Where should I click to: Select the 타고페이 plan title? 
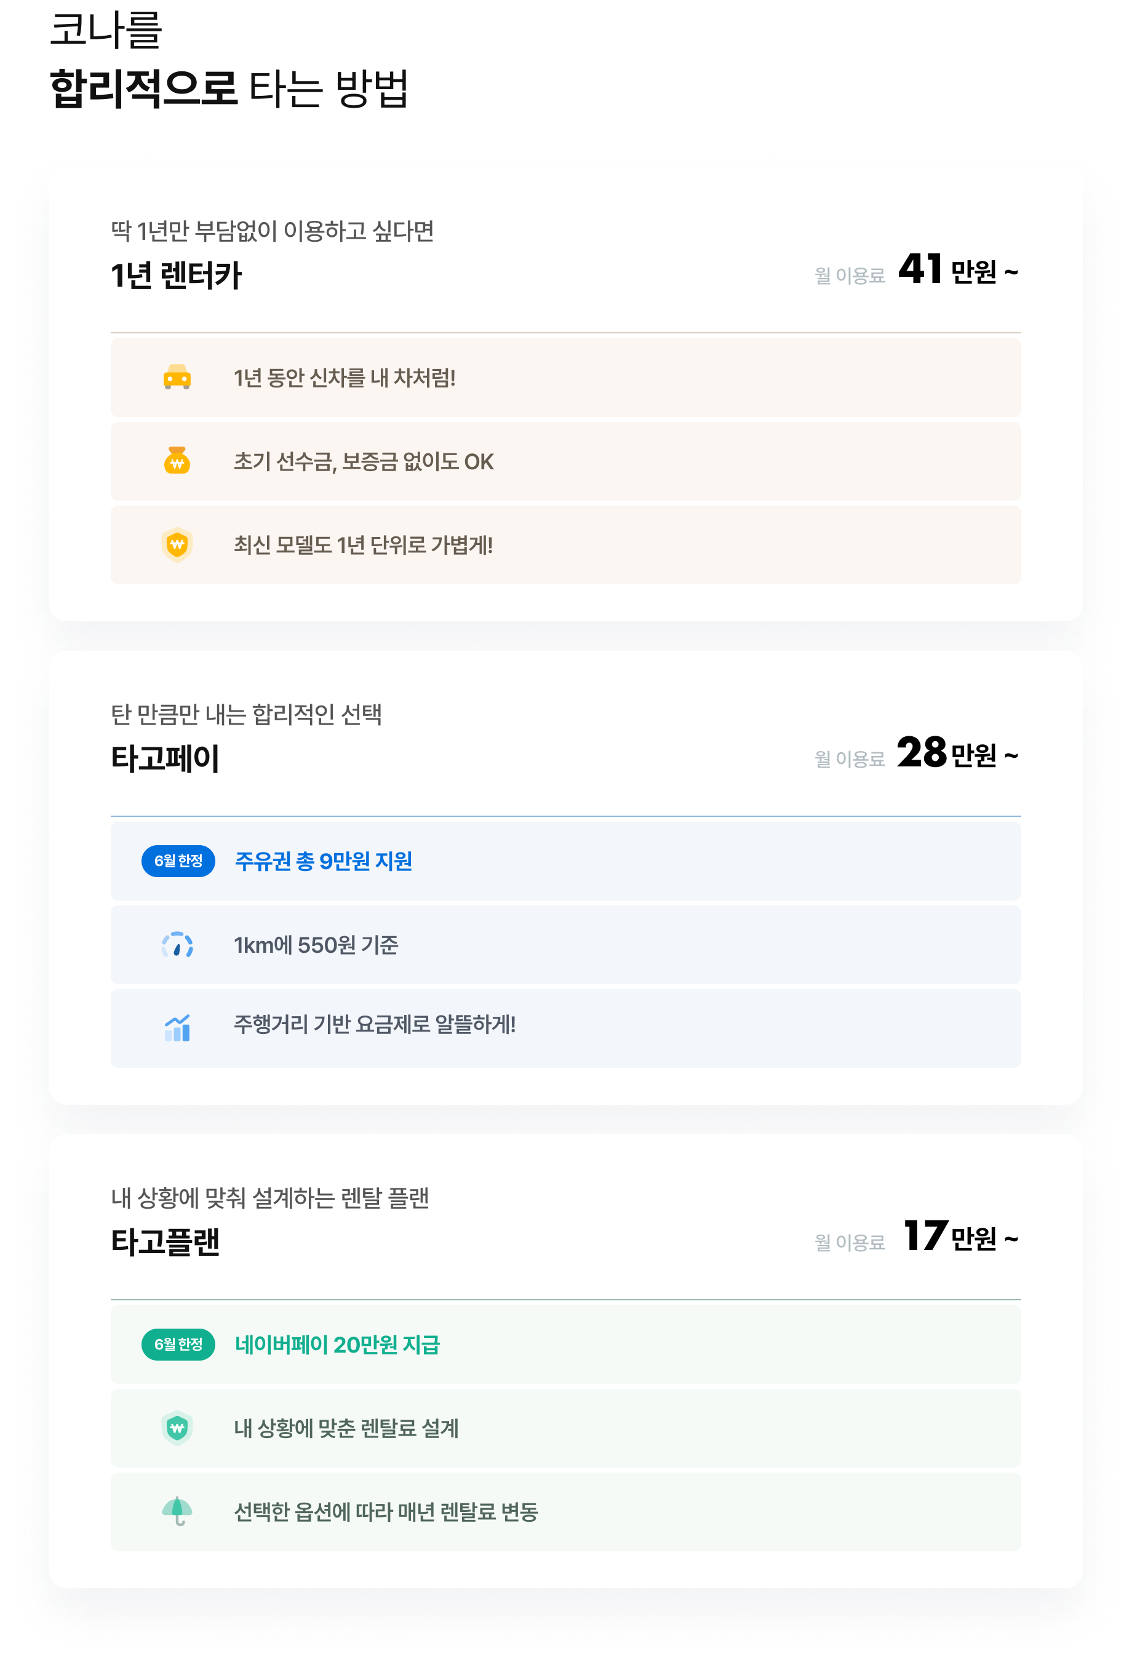click(164, 758)
